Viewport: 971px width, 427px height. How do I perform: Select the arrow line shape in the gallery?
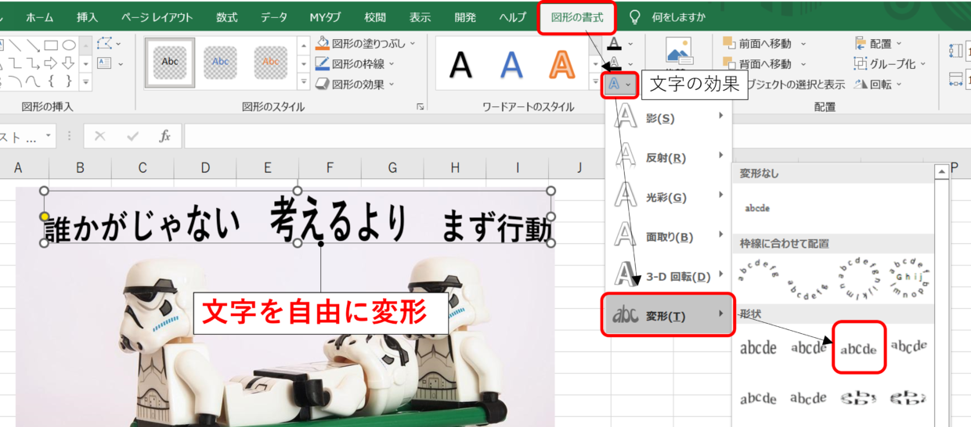click(x=32, y=45)
